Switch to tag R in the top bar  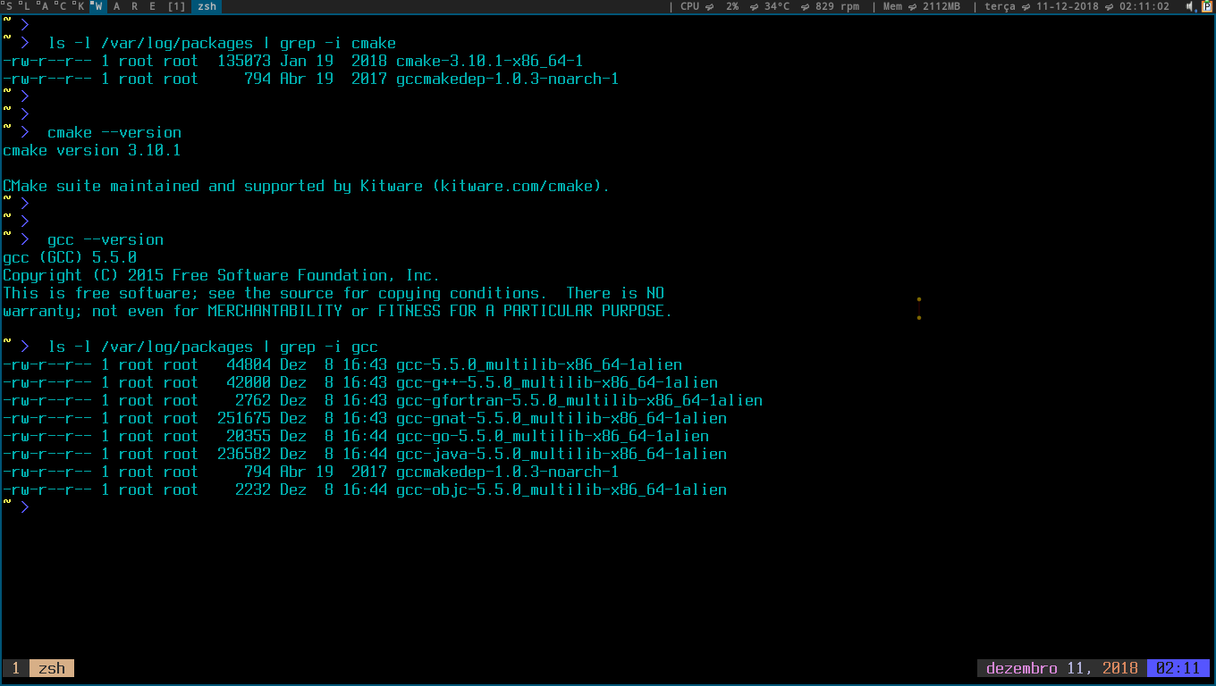pyautogui.click(x=136, y=6)
